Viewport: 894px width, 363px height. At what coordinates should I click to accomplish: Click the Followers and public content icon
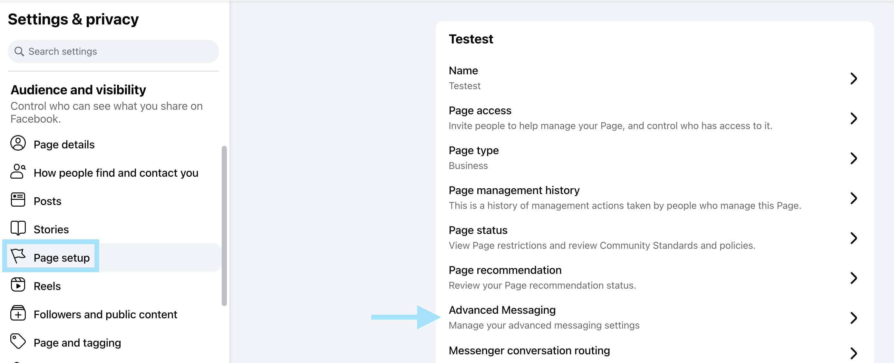18,313
